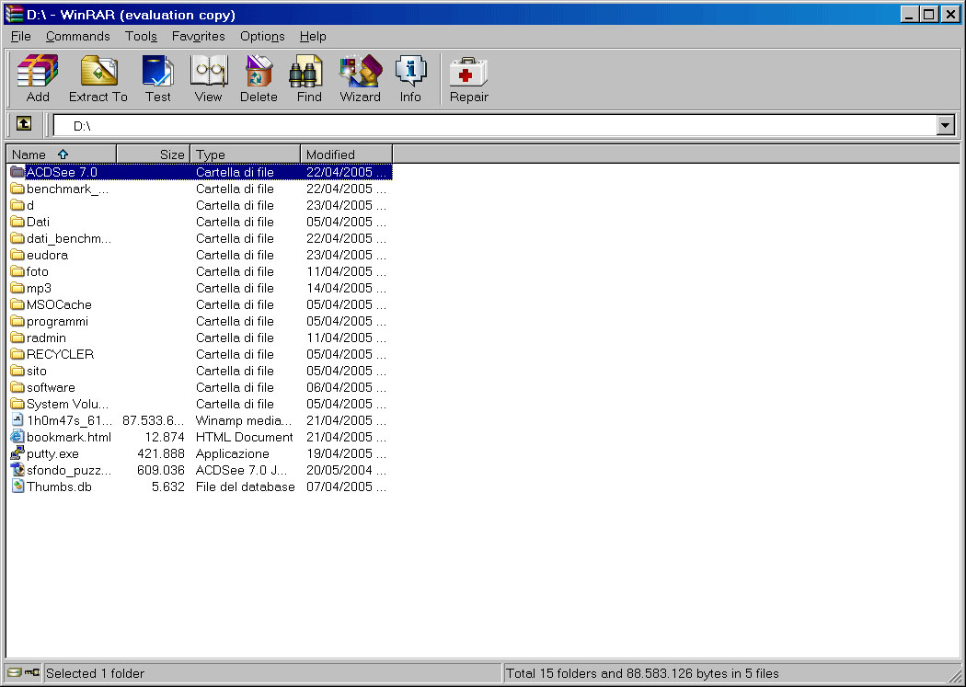Click the drive icon in status bar
Screen dimensions: 966x687
15,673
